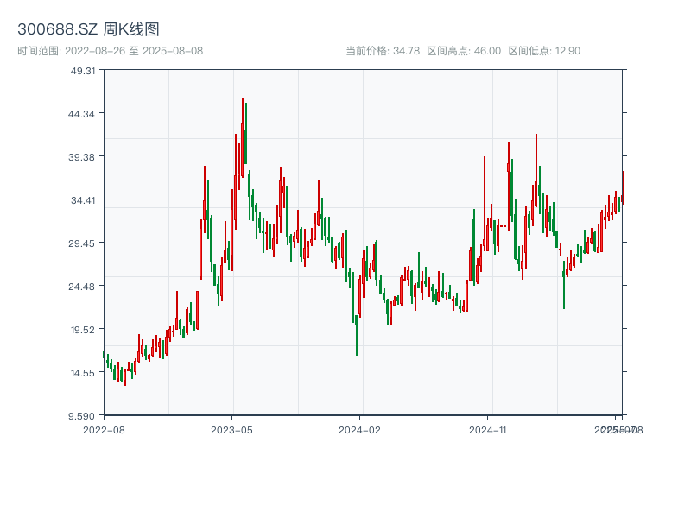Image resolution: width=691 pixels, height=518 pixels.
Task: Select the chart title 300688.SZ 周K线图
Action: click(x=88, y=29)
